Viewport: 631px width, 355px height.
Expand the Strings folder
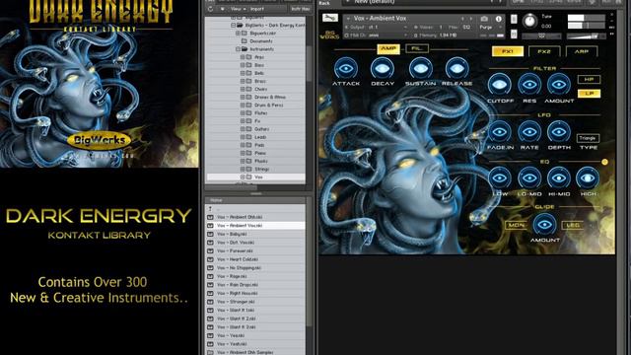(243, 169)
